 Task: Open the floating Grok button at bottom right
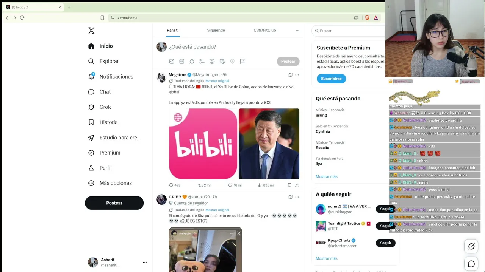[471, 246]
